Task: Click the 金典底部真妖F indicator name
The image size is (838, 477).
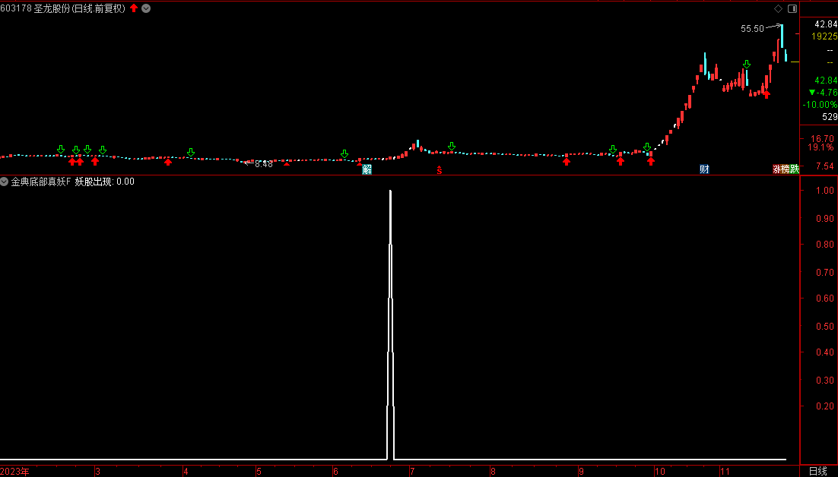Action: (40, 182)
